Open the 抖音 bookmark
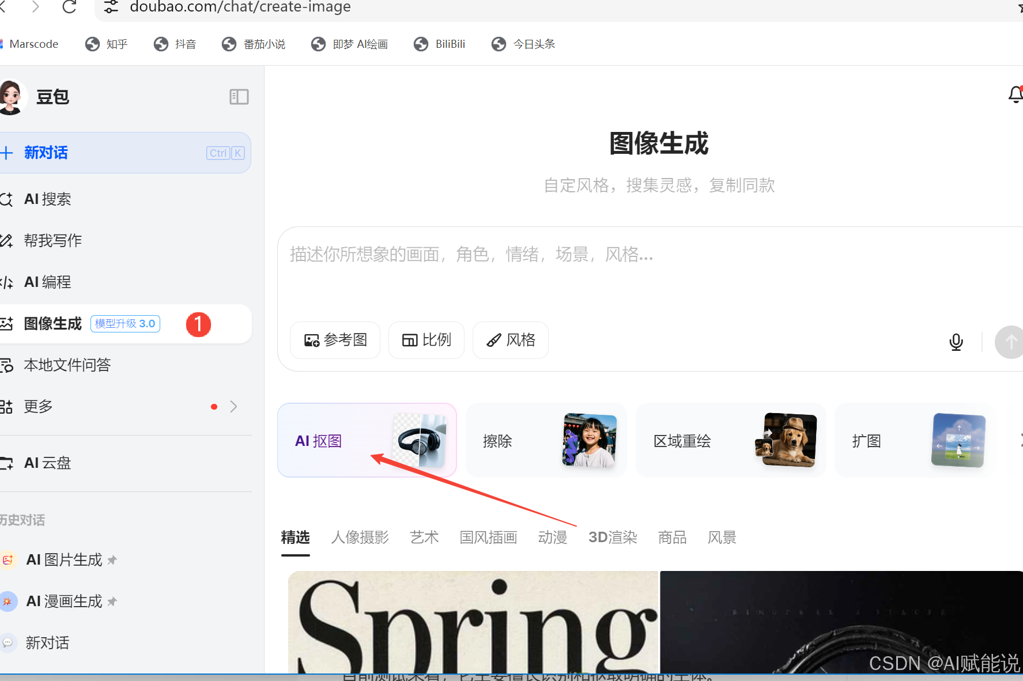 [175, 44]
